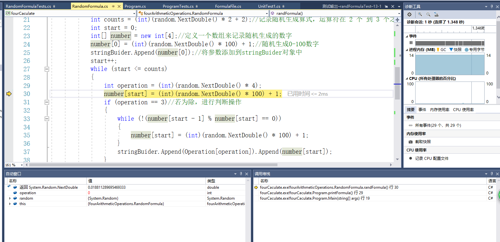Open 诊断工具 window options dropdown
This screenshot has height=242, width=500.
pyautogui.click(x=486, y=6)
